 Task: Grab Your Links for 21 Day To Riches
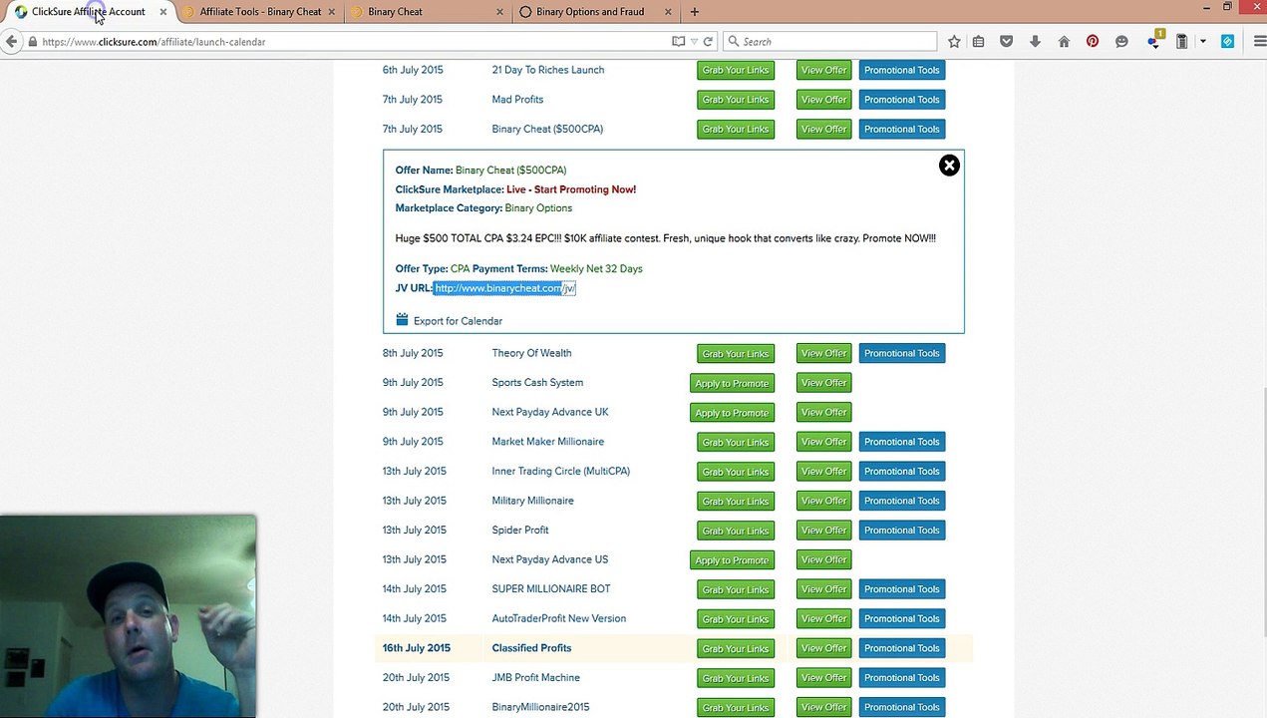coord(736,70)
